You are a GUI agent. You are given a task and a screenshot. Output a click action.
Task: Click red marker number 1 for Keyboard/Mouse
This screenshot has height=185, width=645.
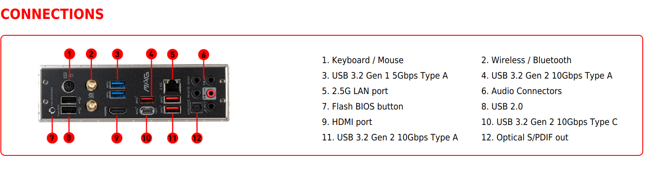click(x=69, y=54)
